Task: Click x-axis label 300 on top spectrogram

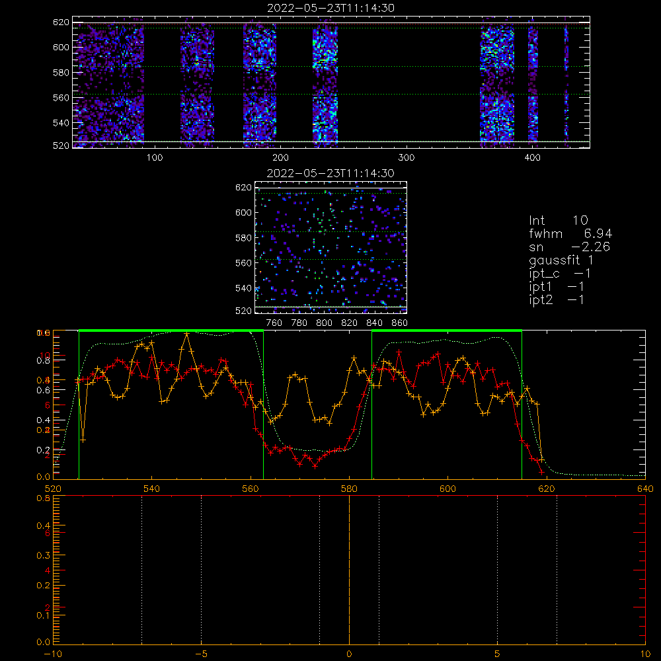Action: (x=407, y=158)
